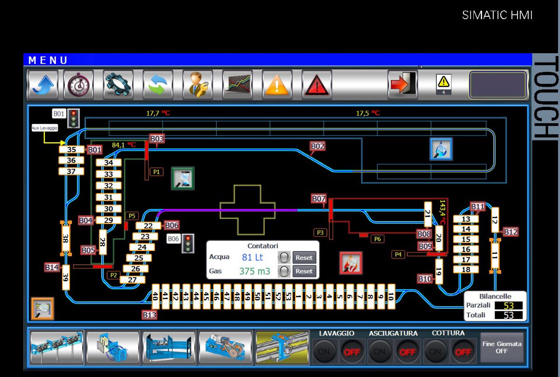
Task: Turn ASCIUGATURA off
Action: (407, 351)
